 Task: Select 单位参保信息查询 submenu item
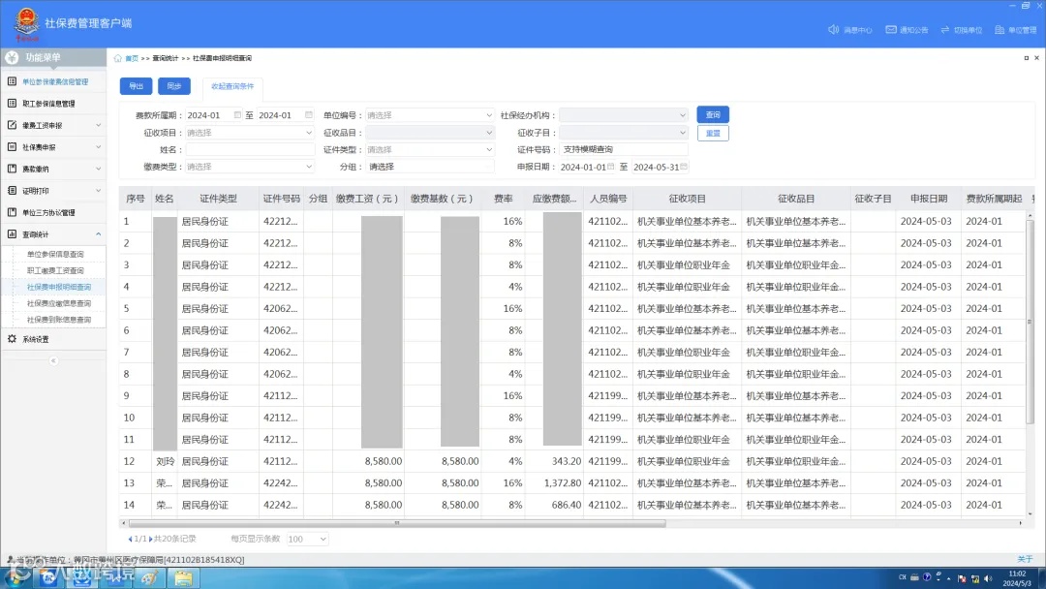pyautogui.click(x=55, y=254)
